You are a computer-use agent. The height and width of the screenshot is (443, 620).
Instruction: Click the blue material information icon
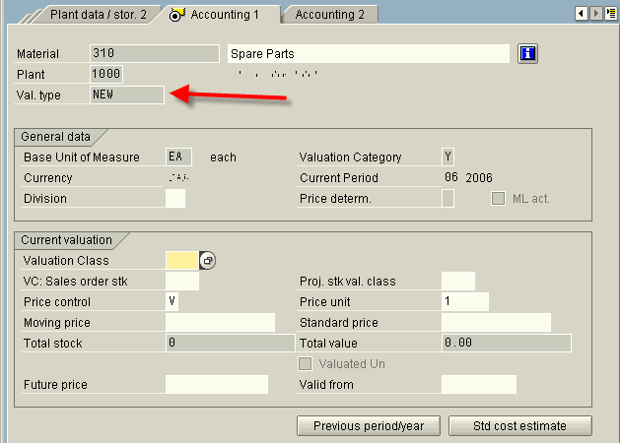(x=527, y=53)
